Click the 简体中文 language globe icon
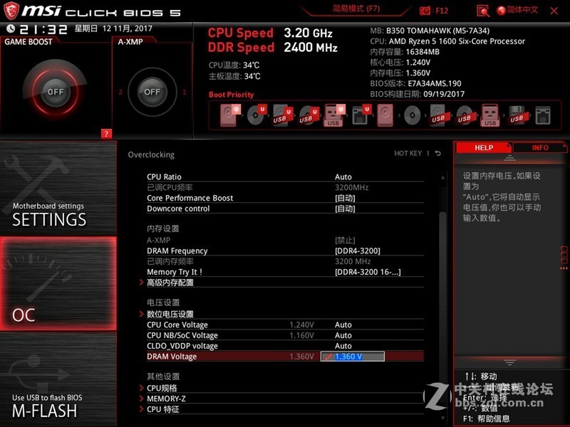This screenshot has width=570, height=427. (503, 10)
